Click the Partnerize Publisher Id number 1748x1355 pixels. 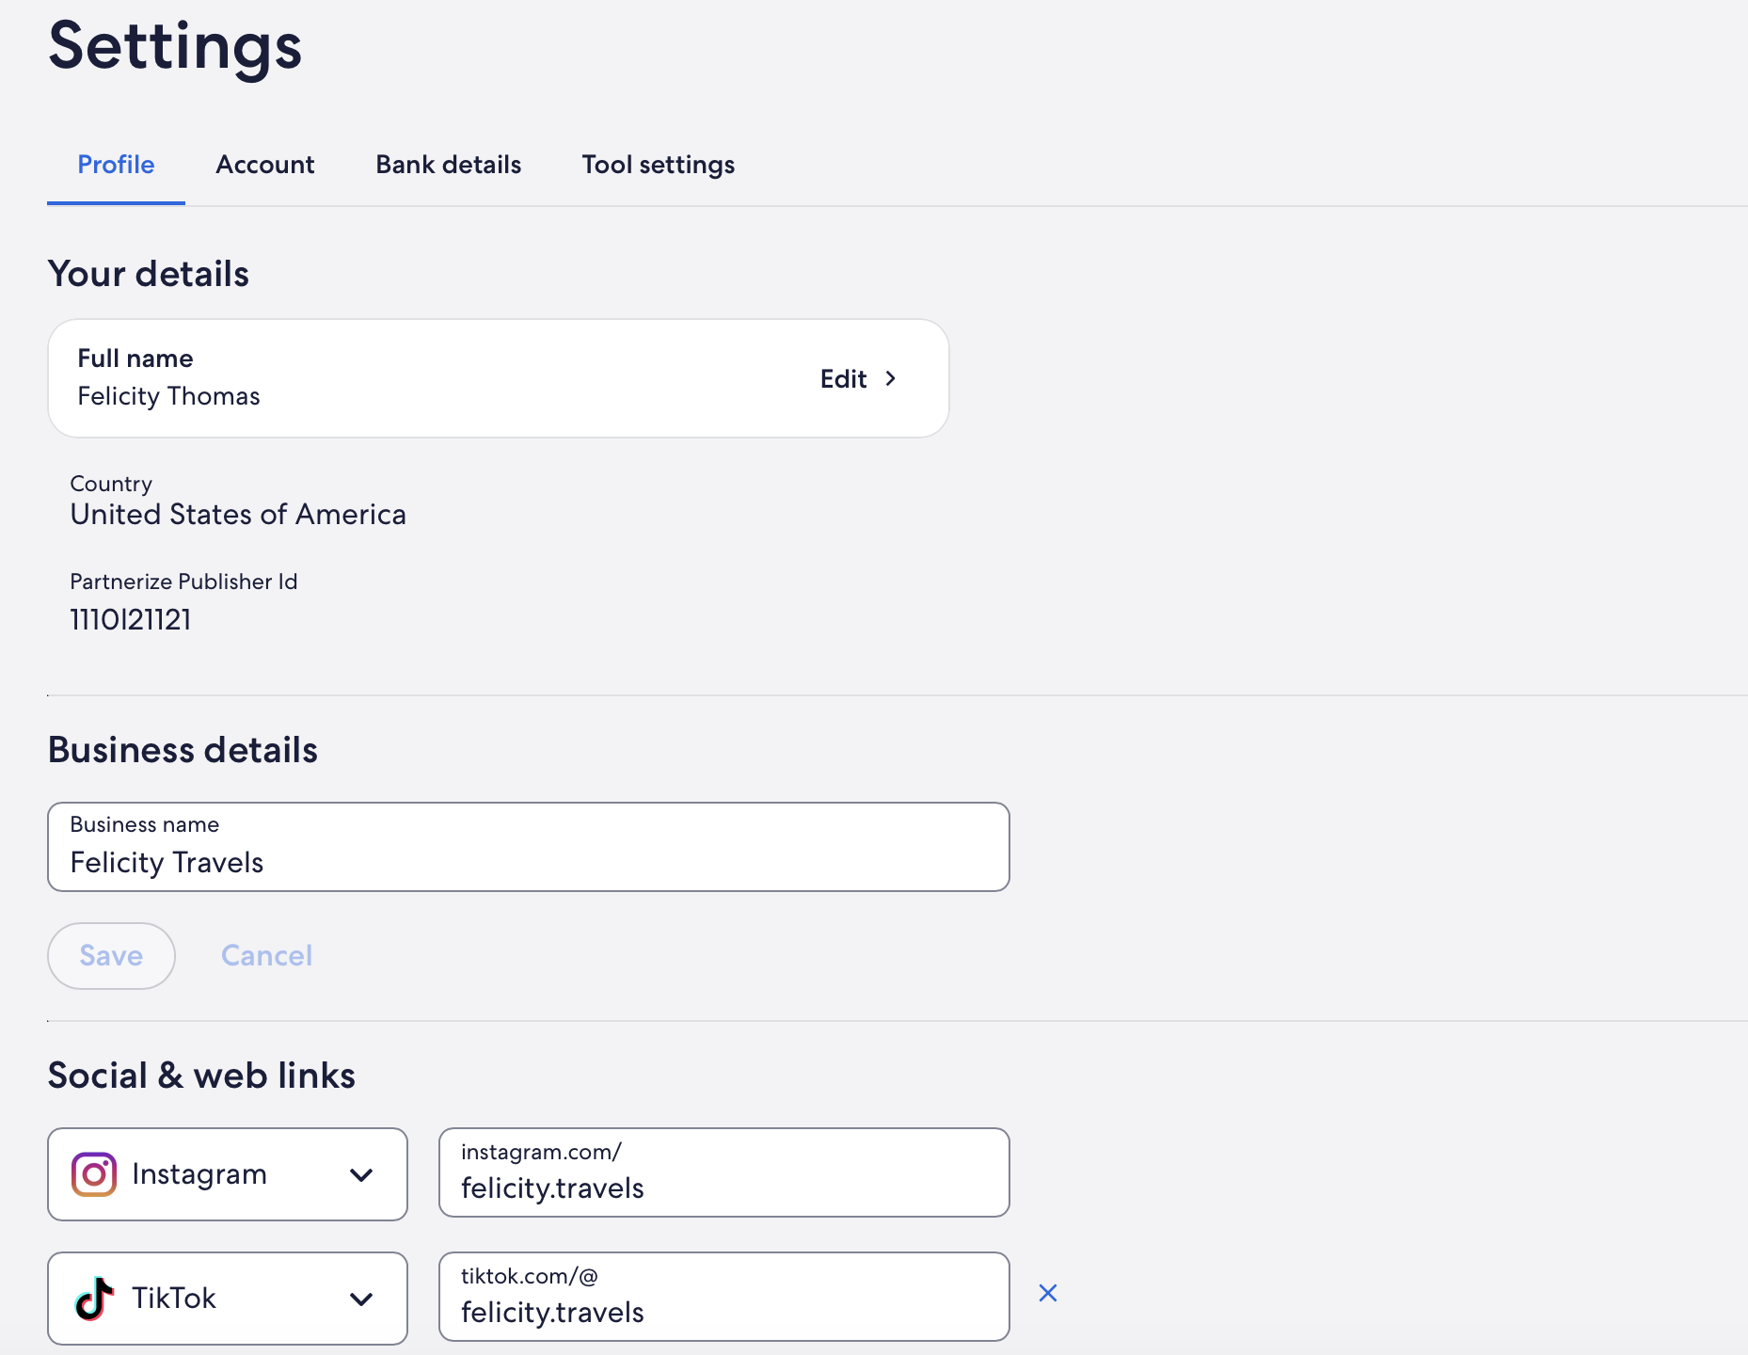tap(131, 619)
